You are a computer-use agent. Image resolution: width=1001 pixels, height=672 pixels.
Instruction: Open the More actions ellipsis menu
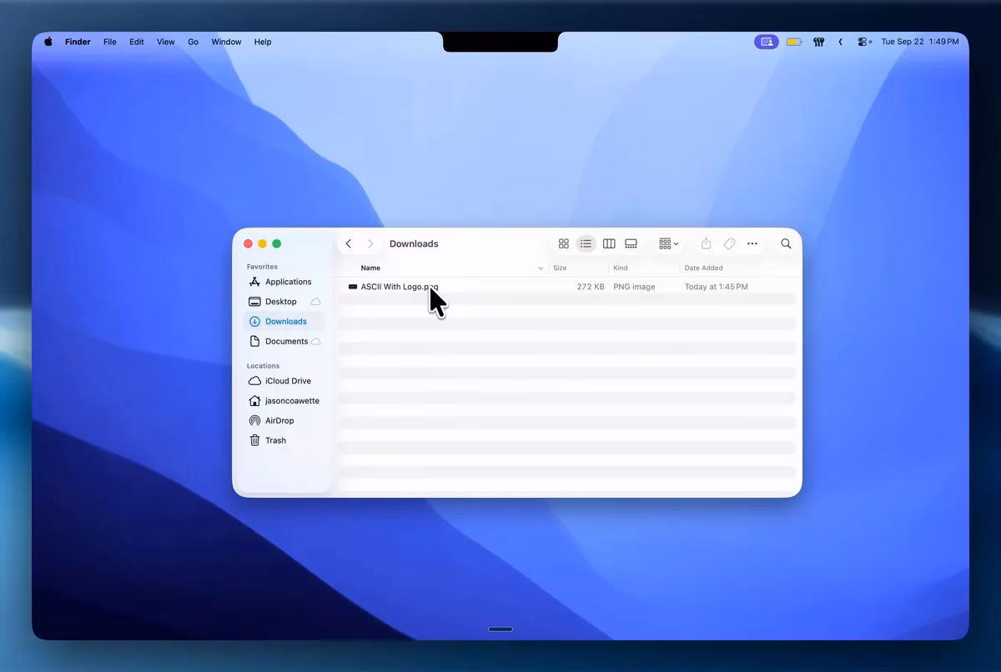752,243
